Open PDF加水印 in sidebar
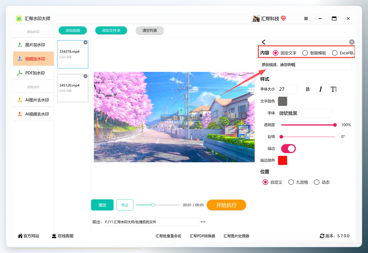The image size is (368, 253). click(34, 73)
